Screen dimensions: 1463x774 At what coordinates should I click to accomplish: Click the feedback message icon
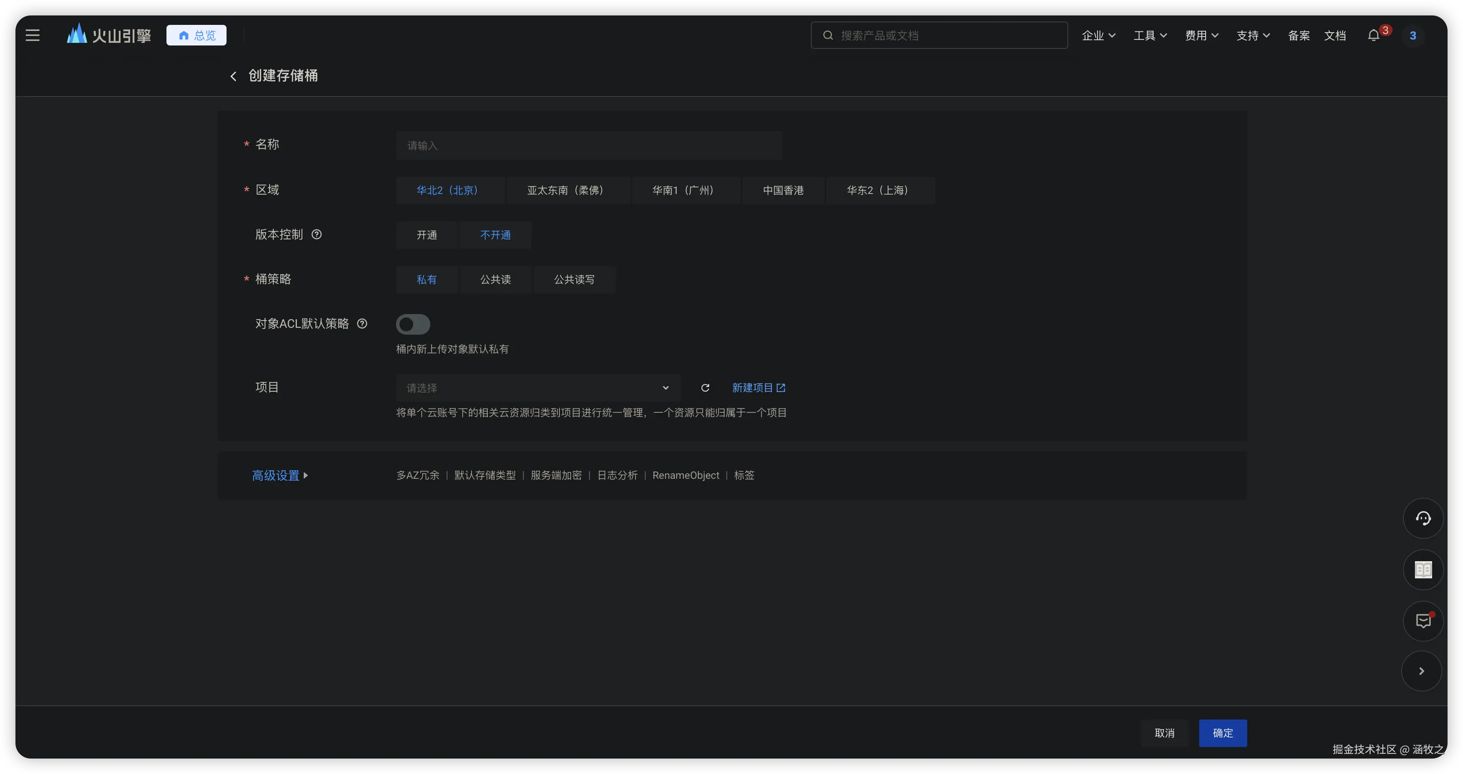[1423, 621]
